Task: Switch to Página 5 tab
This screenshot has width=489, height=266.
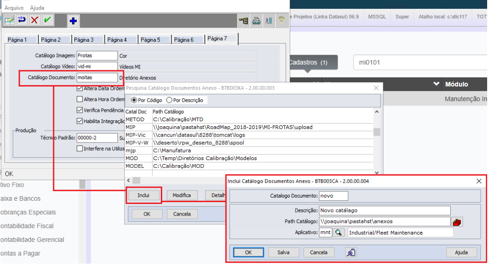Action: click(155, 40)
